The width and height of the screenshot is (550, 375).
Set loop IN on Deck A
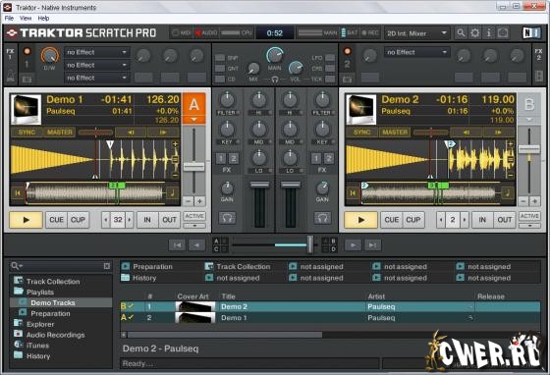[147, 220]
